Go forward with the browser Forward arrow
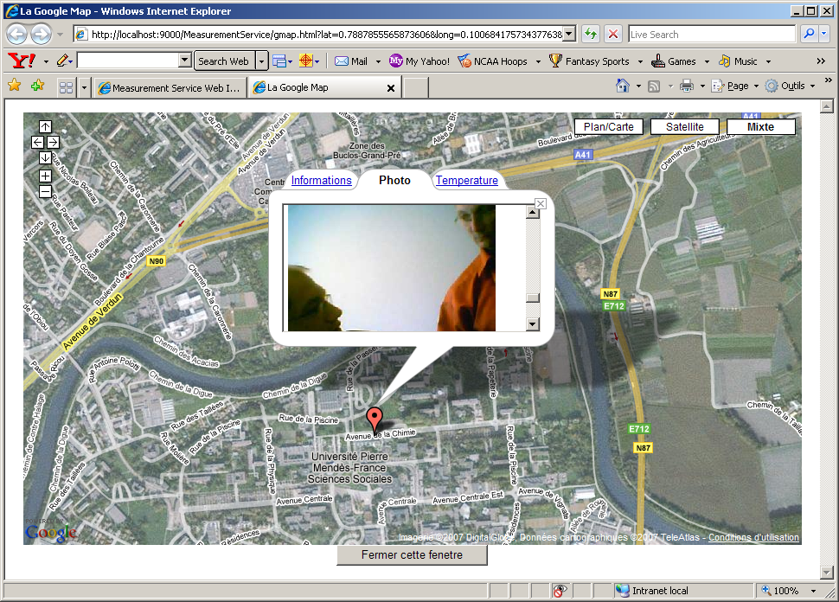This screenshot has height=602, width=839. (41, 35)
